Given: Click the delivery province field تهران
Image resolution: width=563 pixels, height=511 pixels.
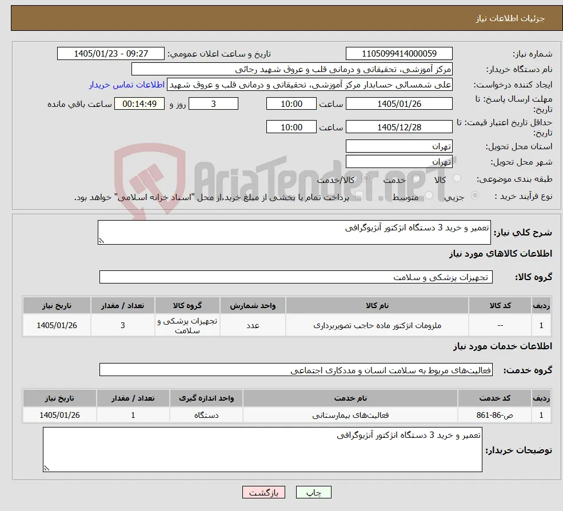Looking at the screenshot, I should click(x=399, y=146).
